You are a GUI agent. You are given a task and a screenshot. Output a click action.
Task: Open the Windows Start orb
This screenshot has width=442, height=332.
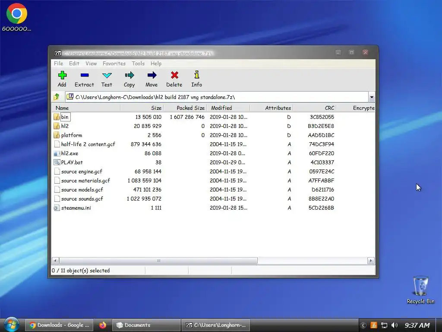11,325
